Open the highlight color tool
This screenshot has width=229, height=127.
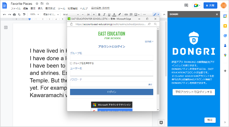tap(120, 14)
